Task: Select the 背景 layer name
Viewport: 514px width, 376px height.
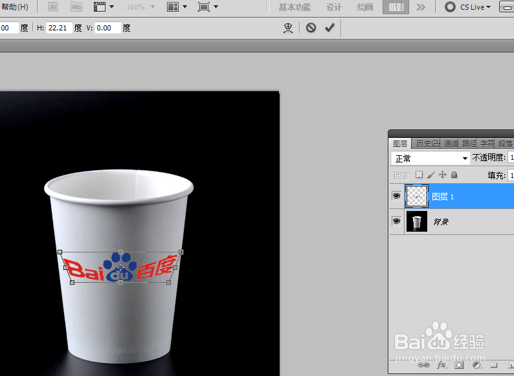Action: coord(441,222)
